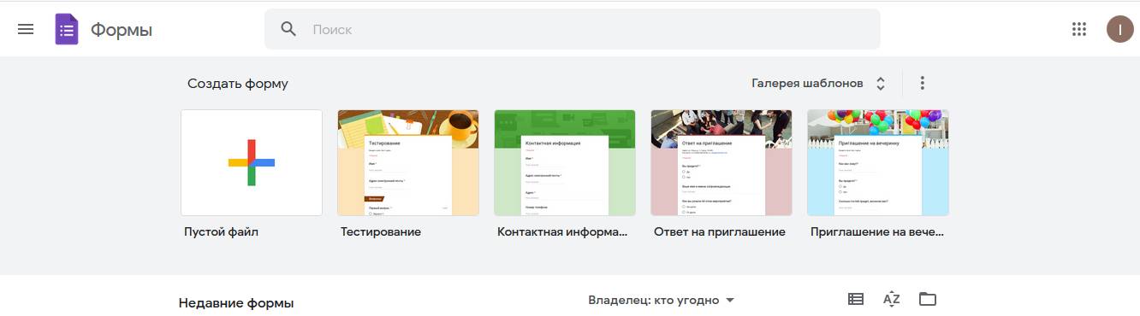Screen dimensions: 1140x316
Task: Open the account avatar menu
Action: (1119, 29)
